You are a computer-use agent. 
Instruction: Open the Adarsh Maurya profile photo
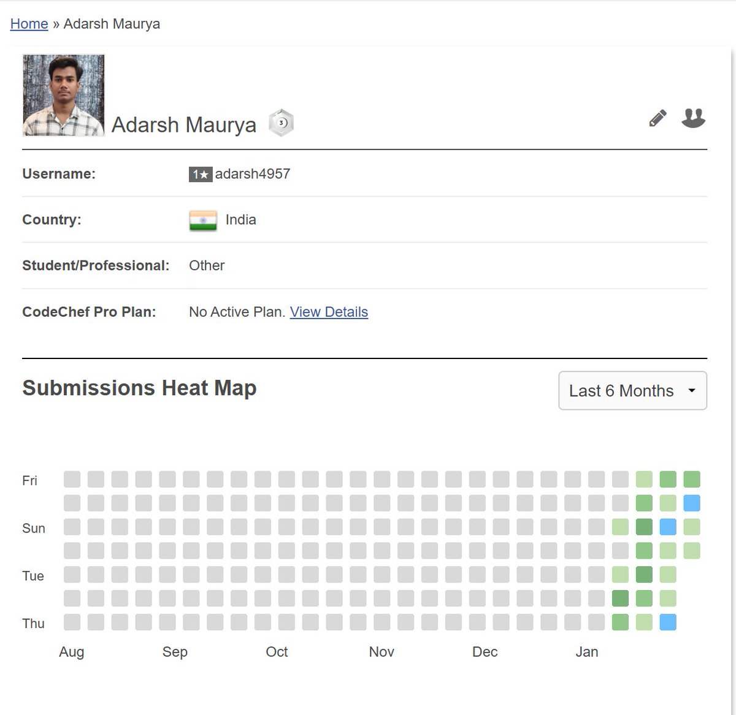[x=64, y=95]
